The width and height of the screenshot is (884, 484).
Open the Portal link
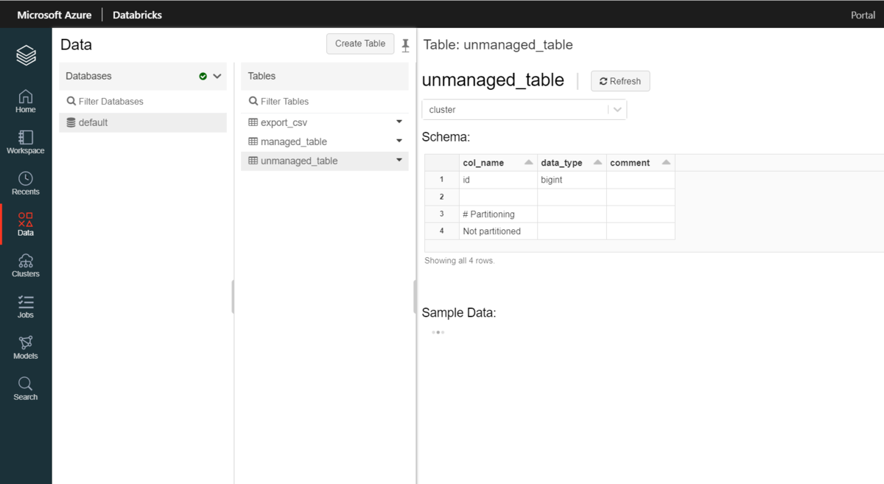tap(863, 15)
